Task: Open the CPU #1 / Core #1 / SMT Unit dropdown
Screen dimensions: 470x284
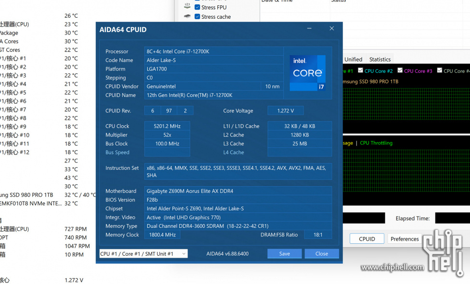Action: coord(143,254)
